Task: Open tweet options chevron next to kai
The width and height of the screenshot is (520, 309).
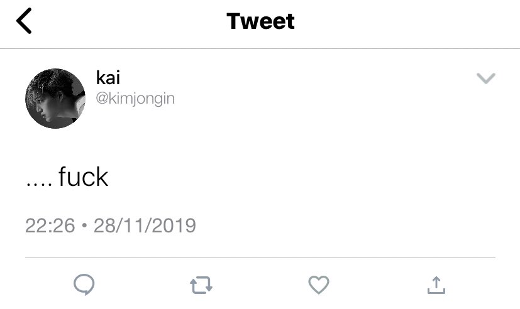Action: (486, 78)
